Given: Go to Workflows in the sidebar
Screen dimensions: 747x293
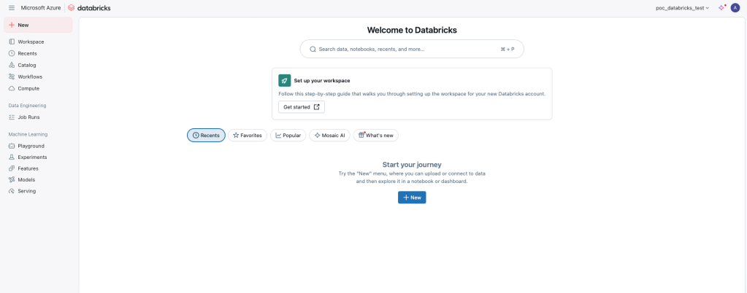Looking at the screenshot, I should tap(30, 77).
